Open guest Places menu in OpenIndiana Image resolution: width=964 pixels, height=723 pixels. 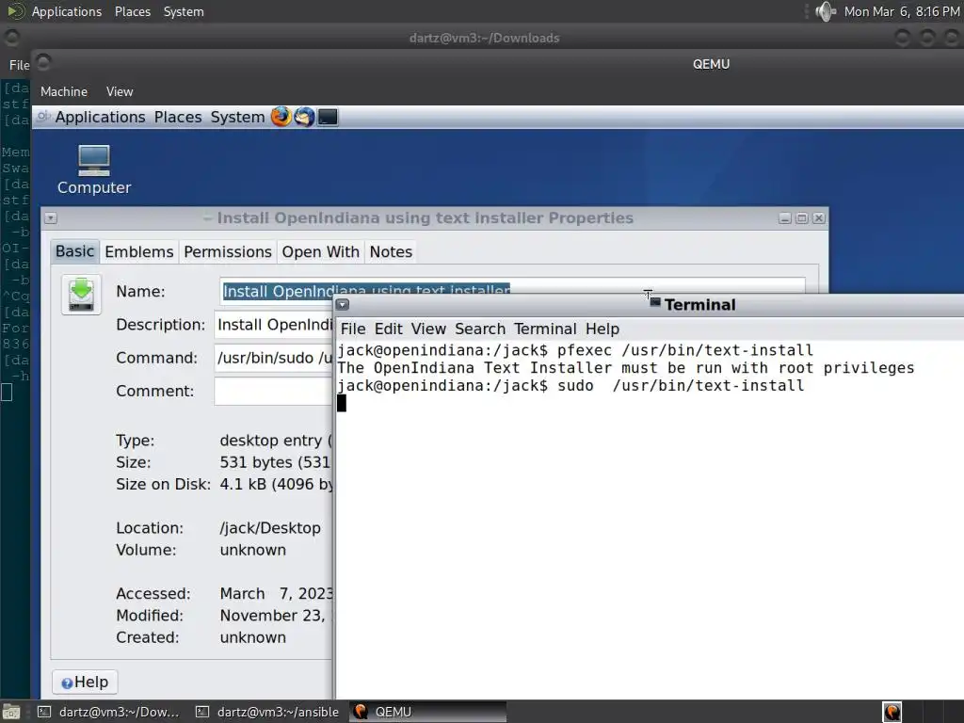(x=178, y=117)
